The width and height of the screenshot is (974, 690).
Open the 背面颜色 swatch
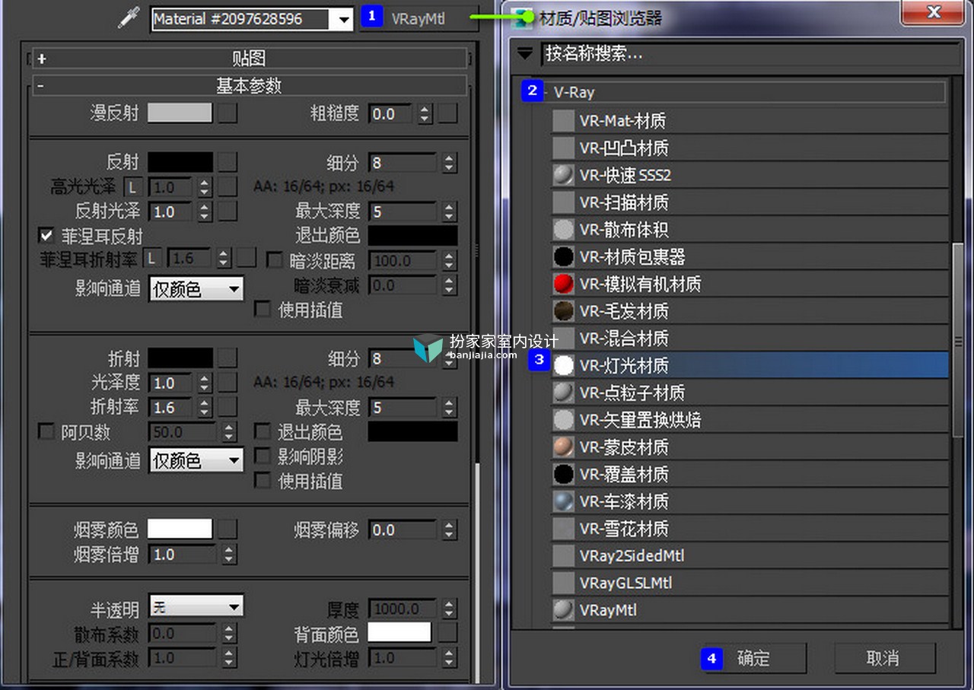point(399,633)
